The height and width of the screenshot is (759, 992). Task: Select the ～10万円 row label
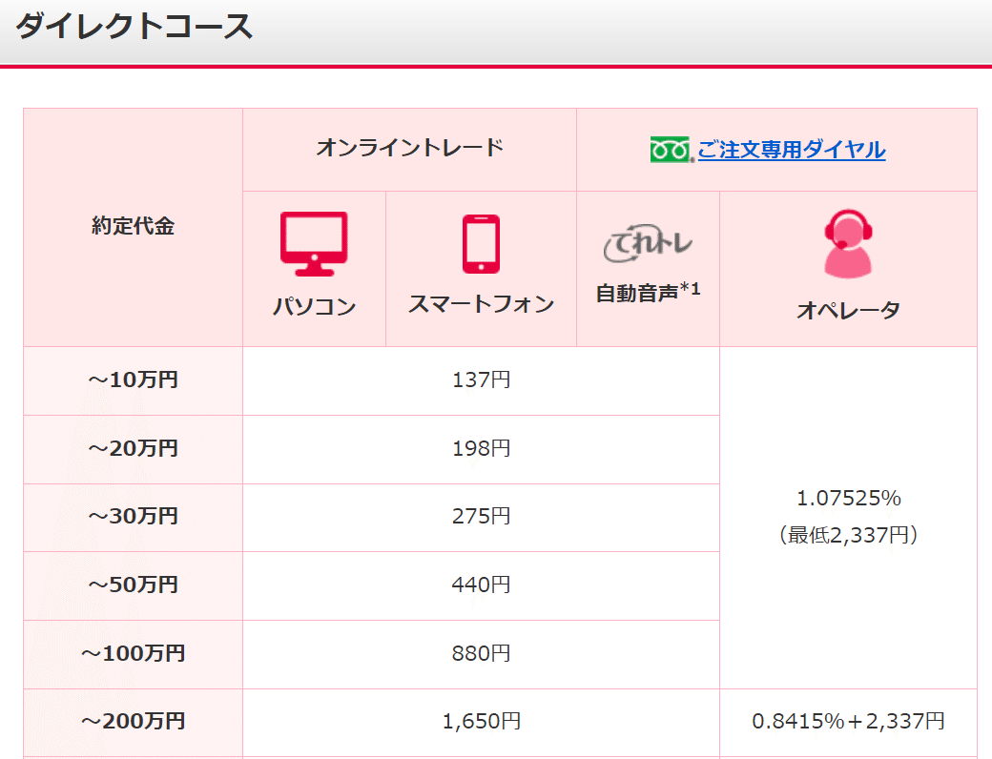pos(133,379)
